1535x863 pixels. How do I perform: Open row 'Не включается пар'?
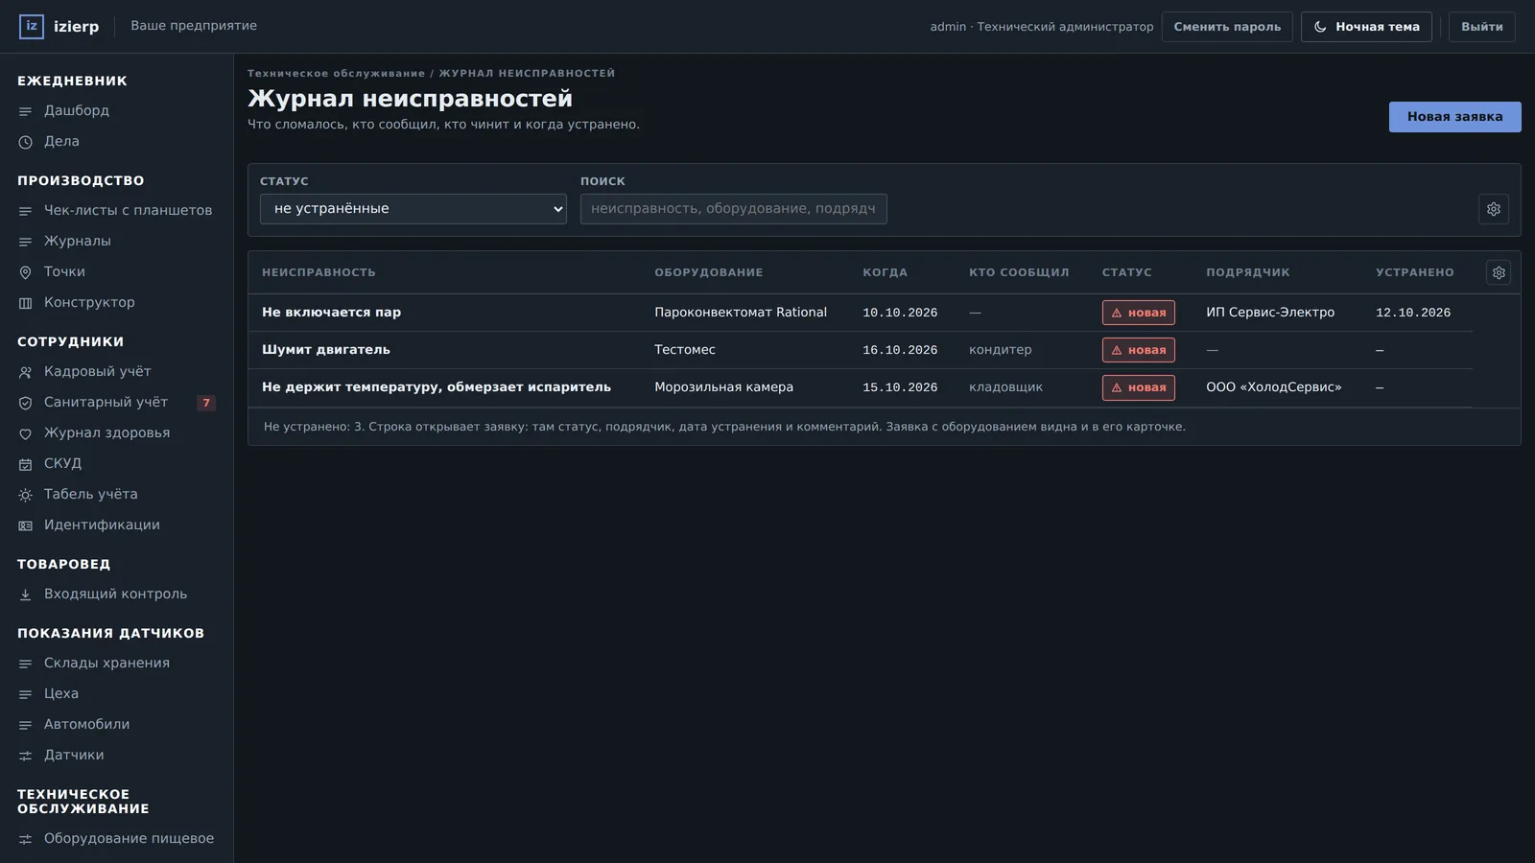click(861, 313)
